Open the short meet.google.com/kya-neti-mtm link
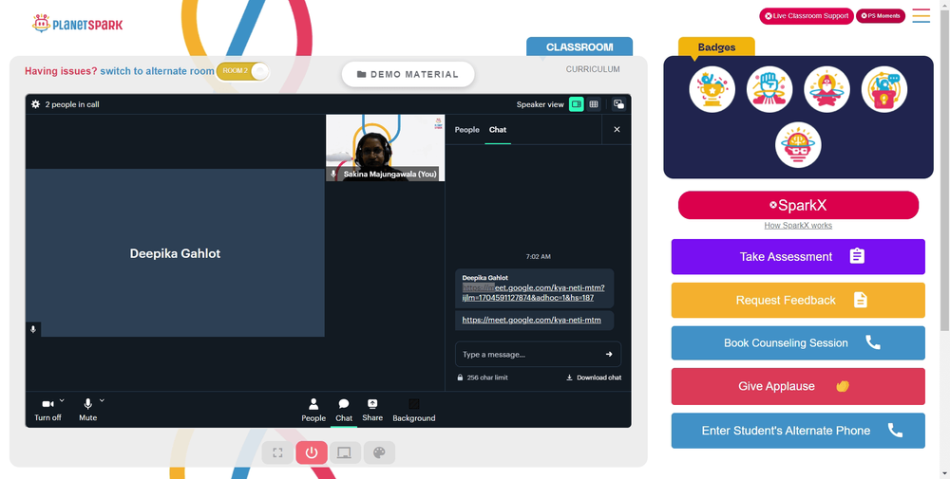The width and height of the screenshot is (950, 479). [531, 320]
